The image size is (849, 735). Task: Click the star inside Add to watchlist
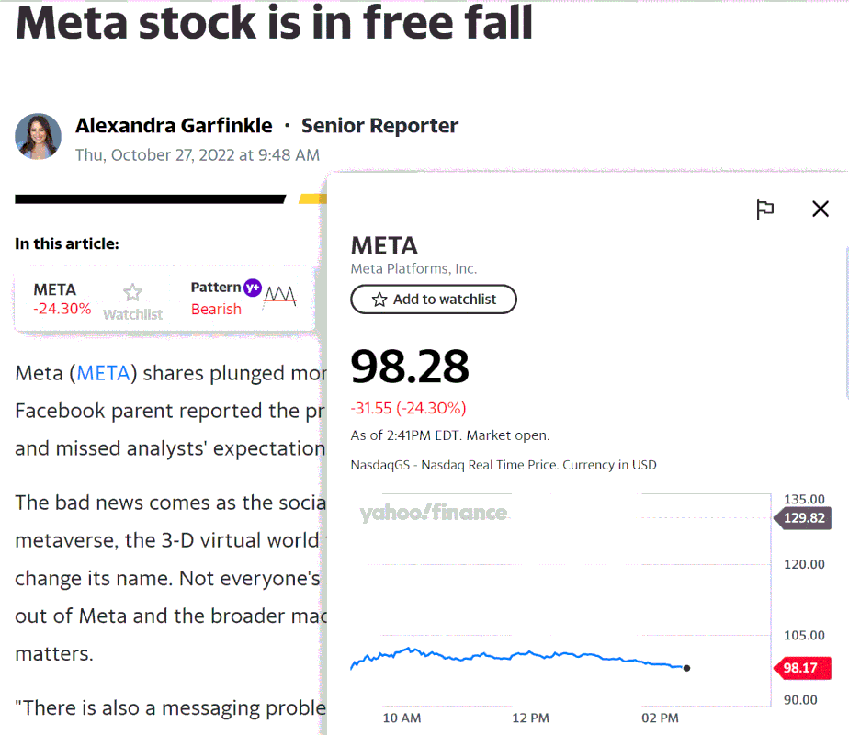379,300
